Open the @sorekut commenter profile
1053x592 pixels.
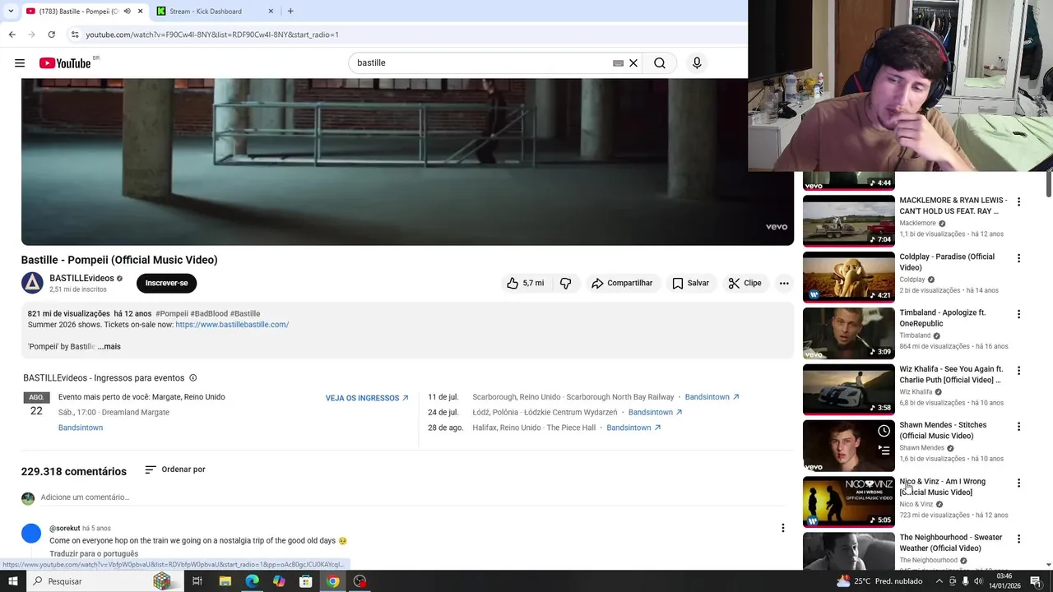click(64, 528)
